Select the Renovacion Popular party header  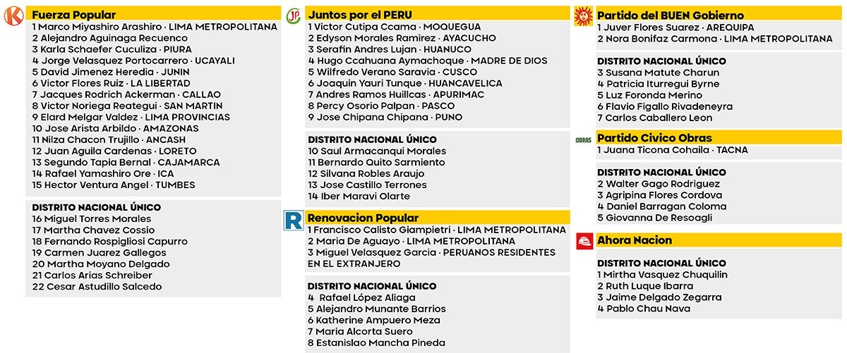point(364,218)
